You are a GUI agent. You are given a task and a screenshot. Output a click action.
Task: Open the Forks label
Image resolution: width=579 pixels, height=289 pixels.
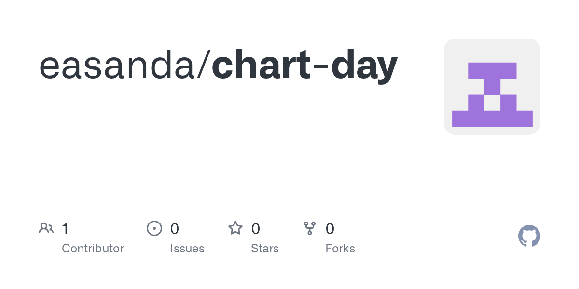tap(340, 249)
